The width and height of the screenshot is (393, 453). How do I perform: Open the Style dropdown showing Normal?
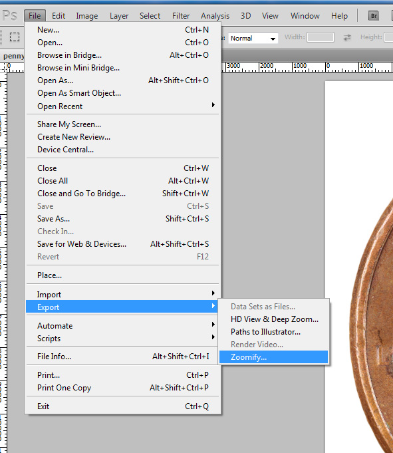tap(253, 38)
